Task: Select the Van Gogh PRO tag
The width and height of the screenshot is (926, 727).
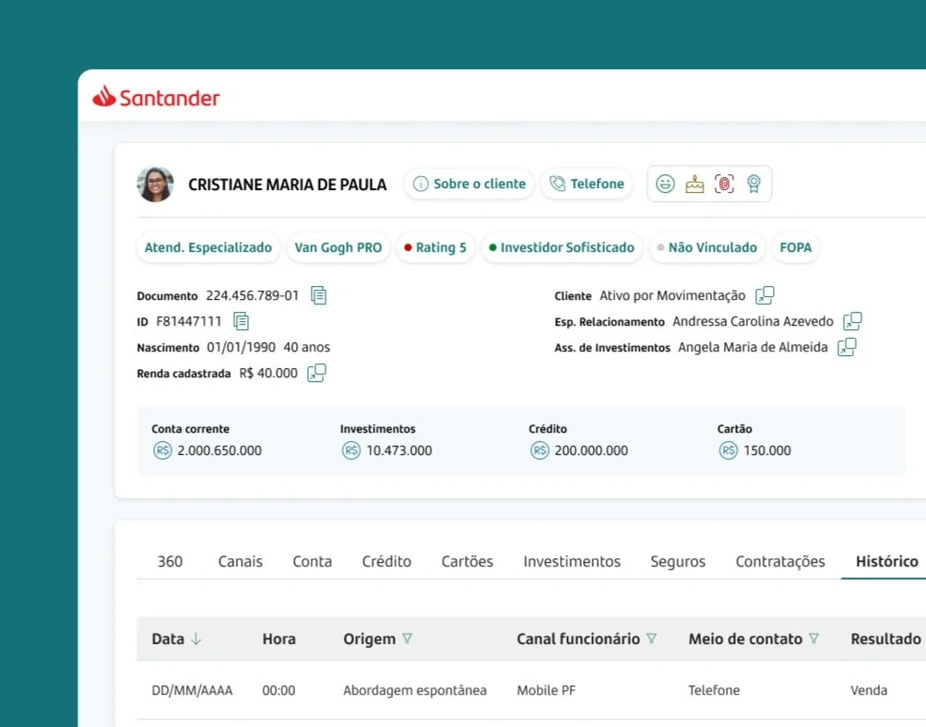Action: pos(338,247)
